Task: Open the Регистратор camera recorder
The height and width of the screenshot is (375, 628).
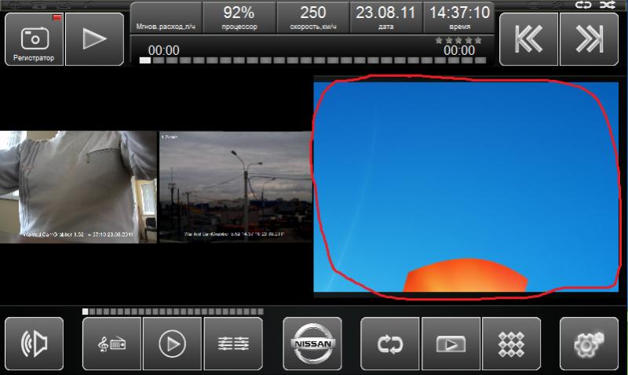Action: click(34, 39)
